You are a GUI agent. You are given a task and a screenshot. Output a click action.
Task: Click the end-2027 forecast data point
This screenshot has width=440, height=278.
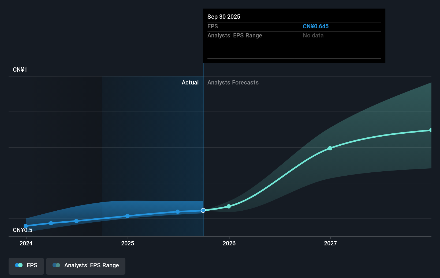click(x=431, y=130)
